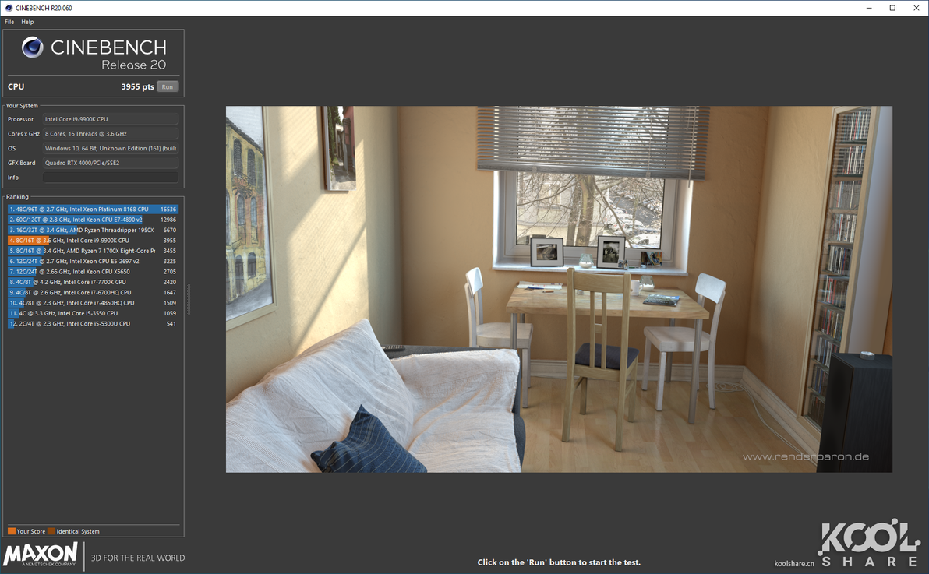
Task: Open the File menu
Action: coord(9,22)
